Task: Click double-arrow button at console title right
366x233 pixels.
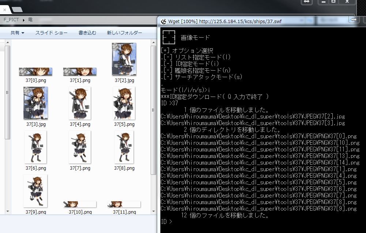Action: [354, 20]
